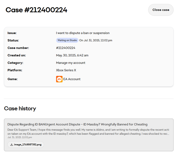
Task: Click the orange EA logo icon
Action: pyautogui.click(x=59, y=79)
